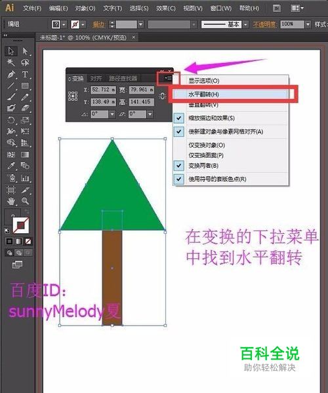The image size is (328, 393).
Task: Select the Zoom tool
Action: pyautogui.click(x=25, y=201)
